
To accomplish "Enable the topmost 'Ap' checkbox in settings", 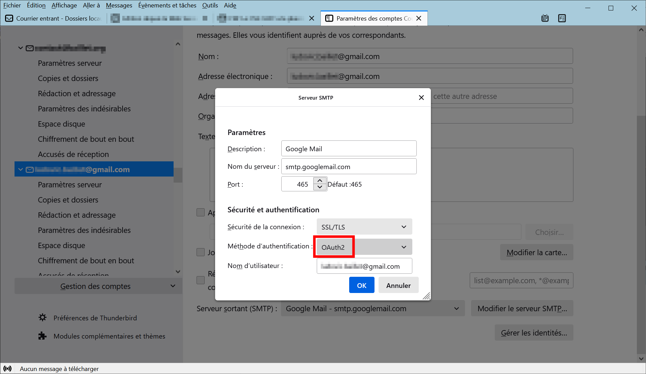I will [201, 212].
